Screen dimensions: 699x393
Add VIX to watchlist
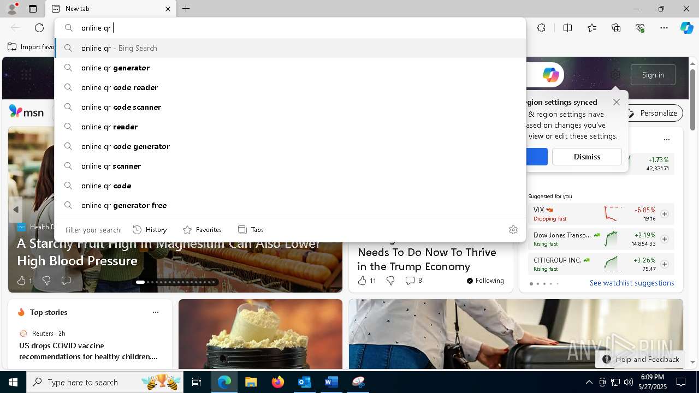pyautogui.click(x=665, y=214)
